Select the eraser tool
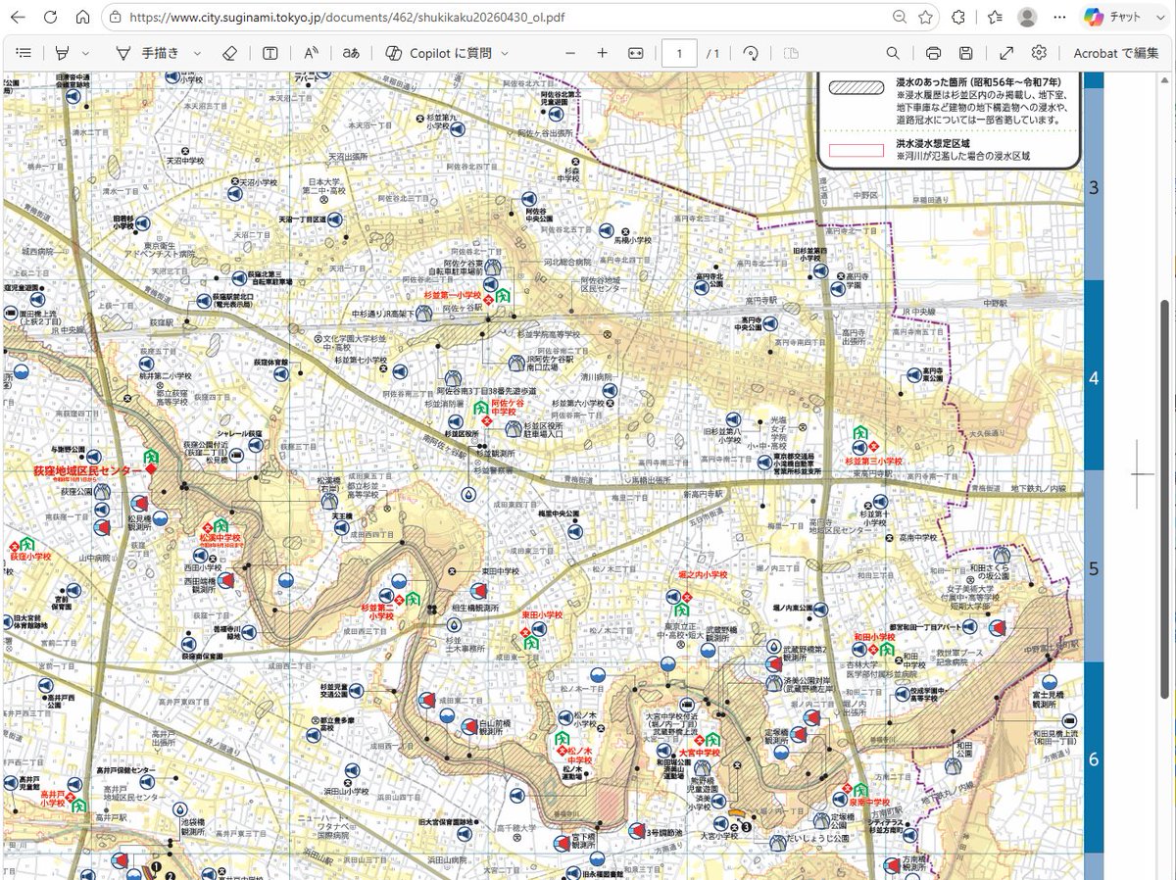The height and width of the screenshot is (880, 1176). (229, 53)
